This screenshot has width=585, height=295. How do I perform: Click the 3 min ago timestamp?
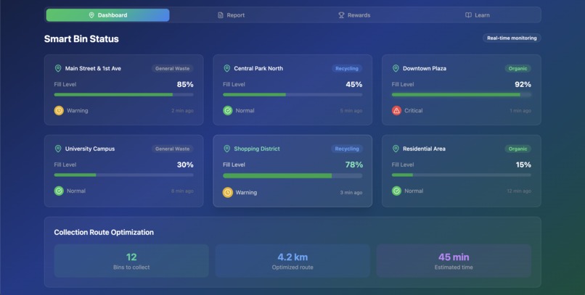click(x=351, y=193)
